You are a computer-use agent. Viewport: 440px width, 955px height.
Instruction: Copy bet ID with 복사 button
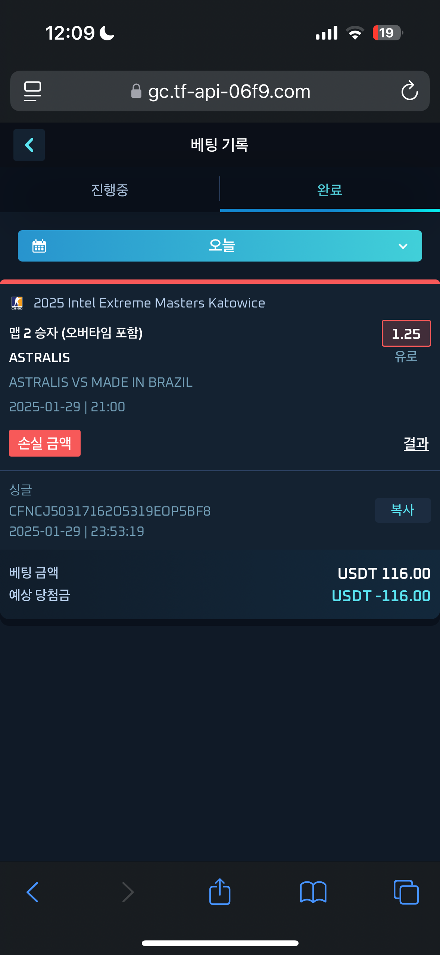[403, 510]
